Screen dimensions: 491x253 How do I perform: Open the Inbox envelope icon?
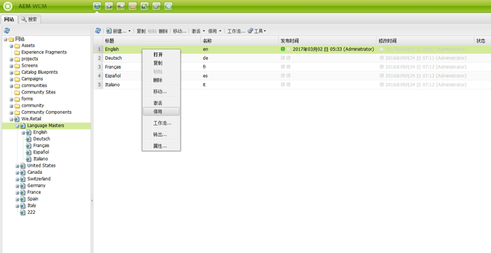click(133, 6)
